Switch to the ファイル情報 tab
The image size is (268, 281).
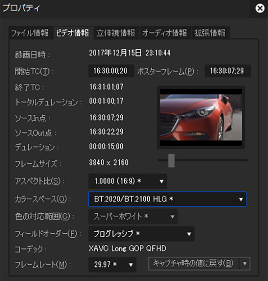coord(30,33)
